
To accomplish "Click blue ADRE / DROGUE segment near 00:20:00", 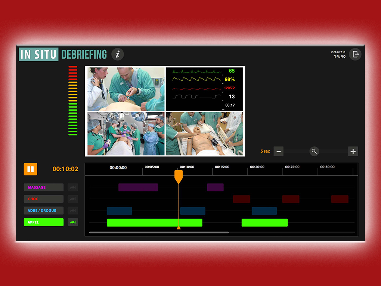I will (x=264, y=211).
